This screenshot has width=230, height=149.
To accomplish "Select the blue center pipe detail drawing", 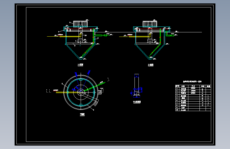I will pos(137,86).
